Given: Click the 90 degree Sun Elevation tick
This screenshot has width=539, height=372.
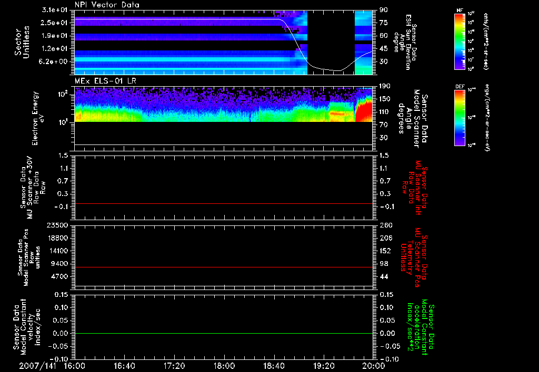Looking at the screenshot, I should pos(384,10).
